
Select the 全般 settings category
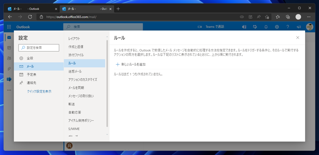tap(39, 58)
